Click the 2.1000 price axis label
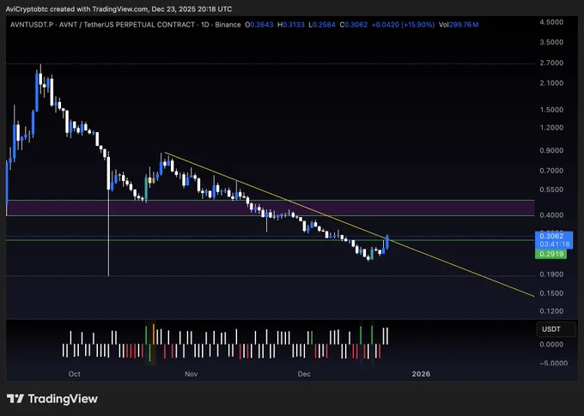The image size is (584, 416). 551,83
